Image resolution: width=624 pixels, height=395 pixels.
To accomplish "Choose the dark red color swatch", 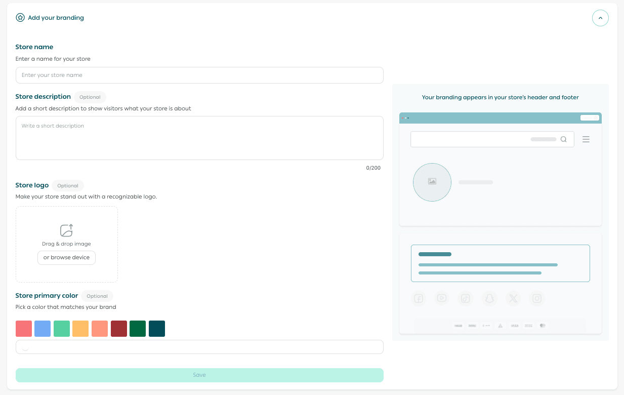I will coord(119,329).
